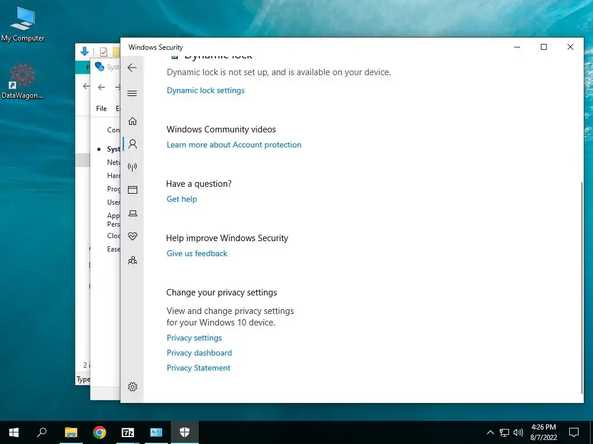Minimize the Windows Security window
This screenshot has width=593, height=444.
coord(517,47)
